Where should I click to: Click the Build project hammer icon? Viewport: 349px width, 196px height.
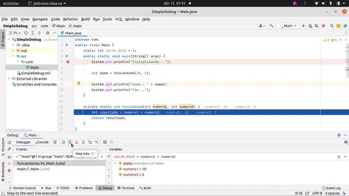272,26
